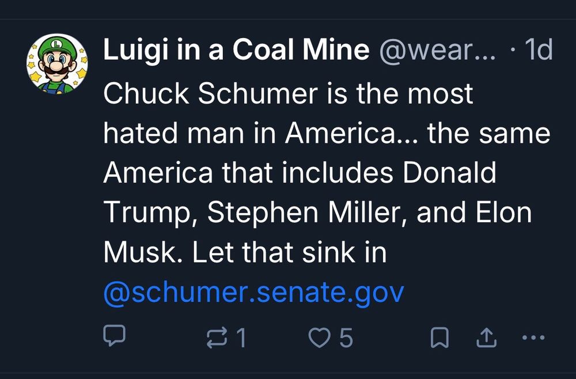Click the like count number 5
The width and height of the screenshot is (576, 379).
pos(345,338)
